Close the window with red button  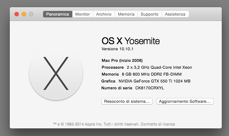[x=17, y=14]
